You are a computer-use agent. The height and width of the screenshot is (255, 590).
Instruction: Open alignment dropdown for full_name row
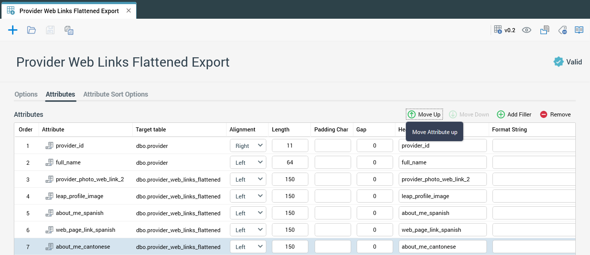point(248,163)
